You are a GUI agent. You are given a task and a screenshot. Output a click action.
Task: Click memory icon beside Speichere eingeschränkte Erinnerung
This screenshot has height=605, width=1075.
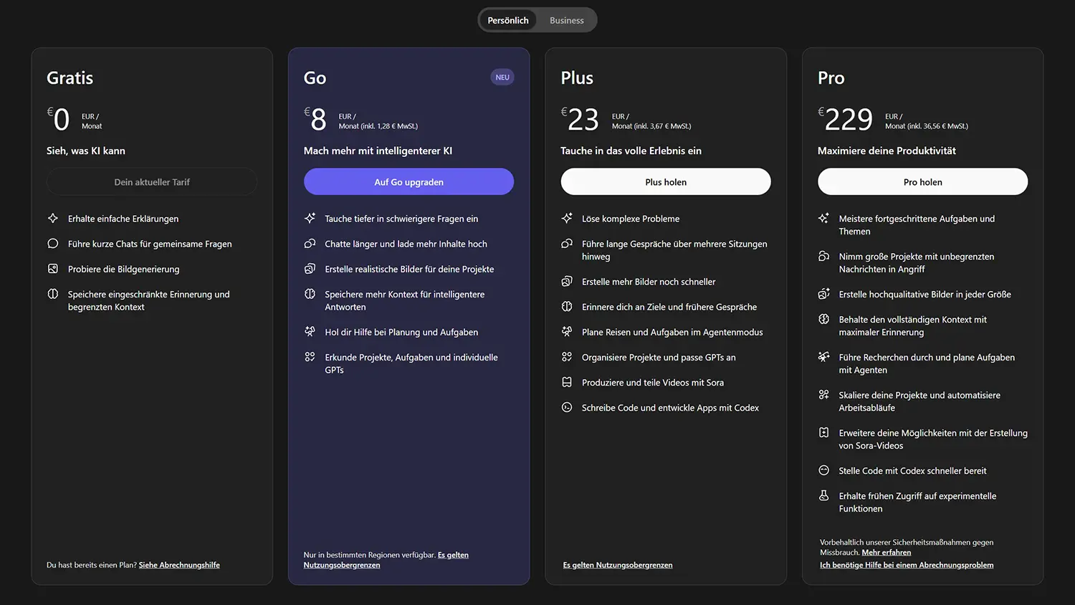53,294
